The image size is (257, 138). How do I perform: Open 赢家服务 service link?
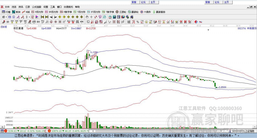[159, 12]
